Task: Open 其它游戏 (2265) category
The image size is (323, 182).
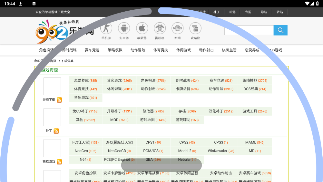Action: coord(119,81)
